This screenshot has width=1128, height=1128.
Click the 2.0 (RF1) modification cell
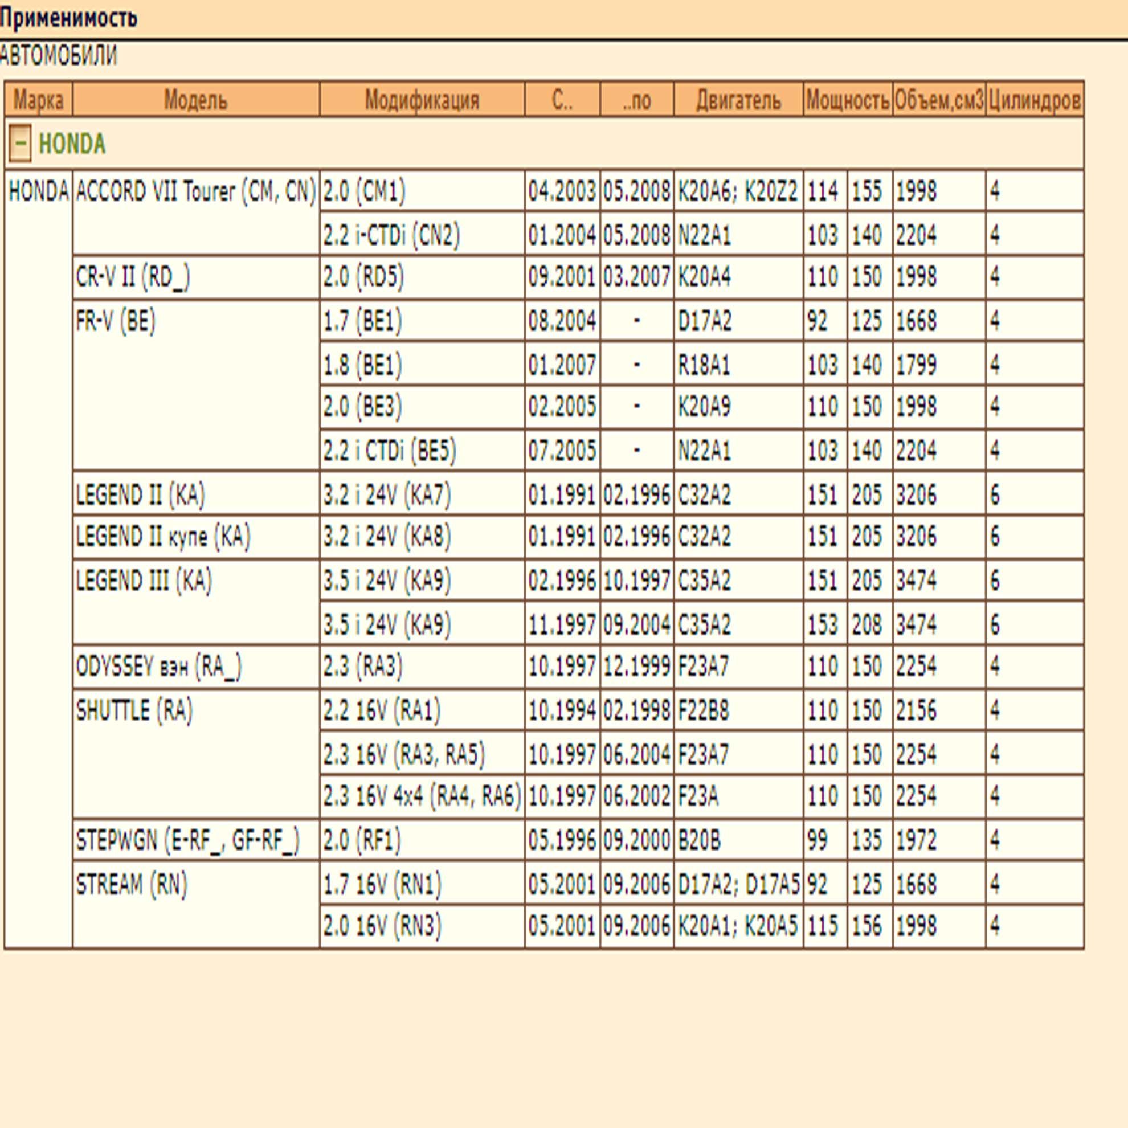pos(422,839)
